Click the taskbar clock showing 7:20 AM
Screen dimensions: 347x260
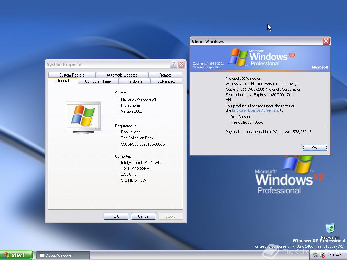(334, 255)
